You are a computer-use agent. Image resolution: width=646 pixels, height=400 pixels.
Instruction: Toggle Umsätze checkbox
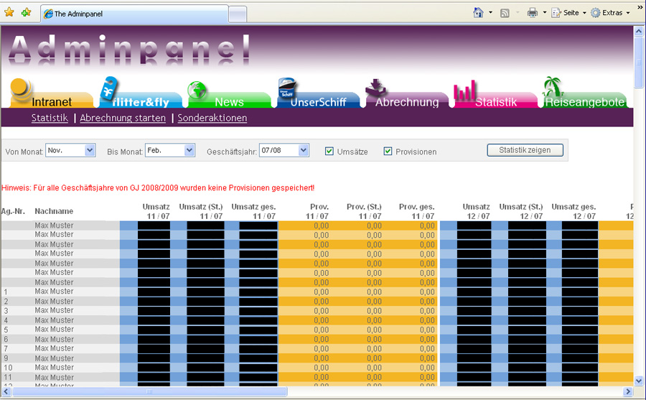(x=329, y=151)
